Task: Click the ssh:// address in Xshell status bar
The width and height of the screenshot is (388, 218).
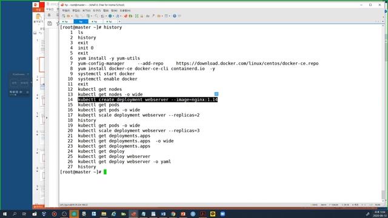Action: point(74,205)
